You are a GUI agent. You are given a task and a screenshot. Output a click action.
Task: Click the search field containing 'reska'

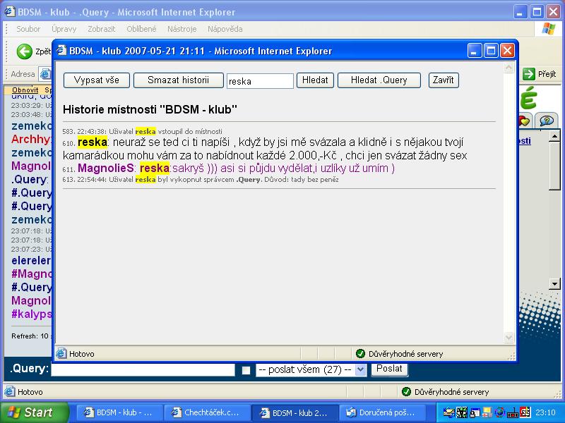point(260,81)
